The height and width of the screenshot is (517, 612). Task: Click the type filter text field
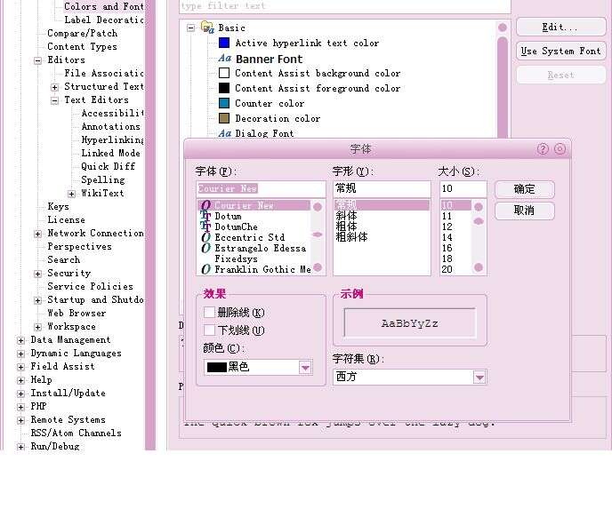(x=345, y=6)
